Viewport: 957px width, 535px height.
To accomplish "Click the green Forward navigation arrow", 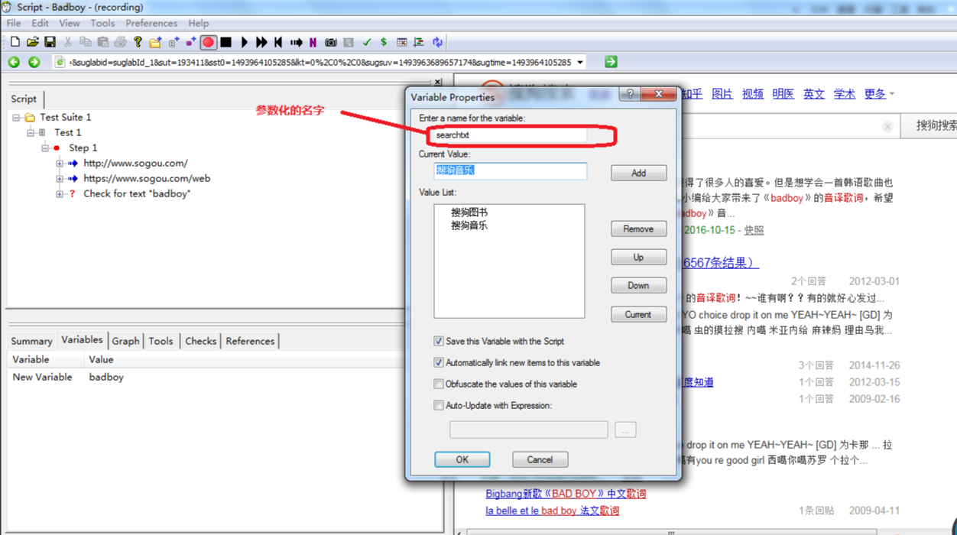I will (34, 62).
